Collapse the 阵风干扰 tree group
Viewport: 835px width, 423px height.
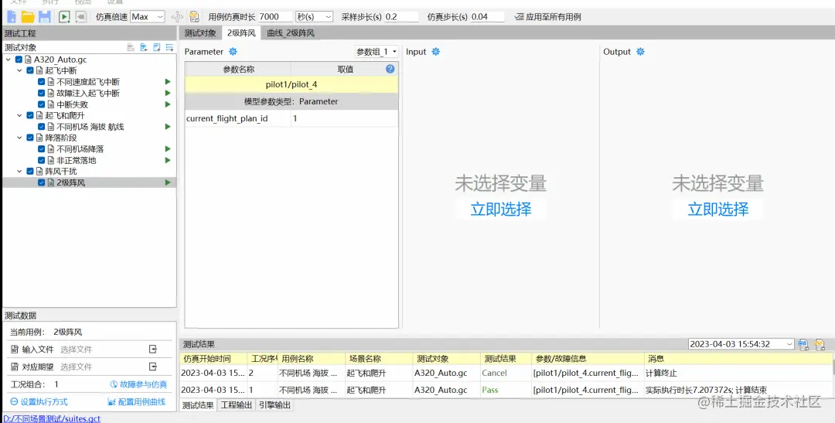19,171
